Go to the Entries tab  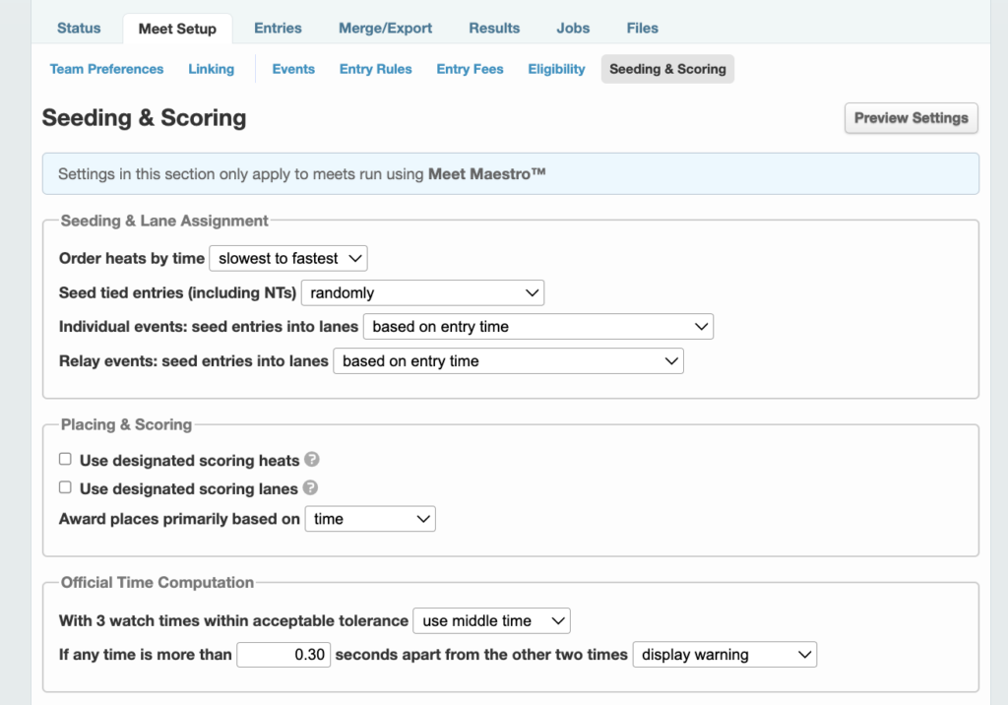pos(278,29)
